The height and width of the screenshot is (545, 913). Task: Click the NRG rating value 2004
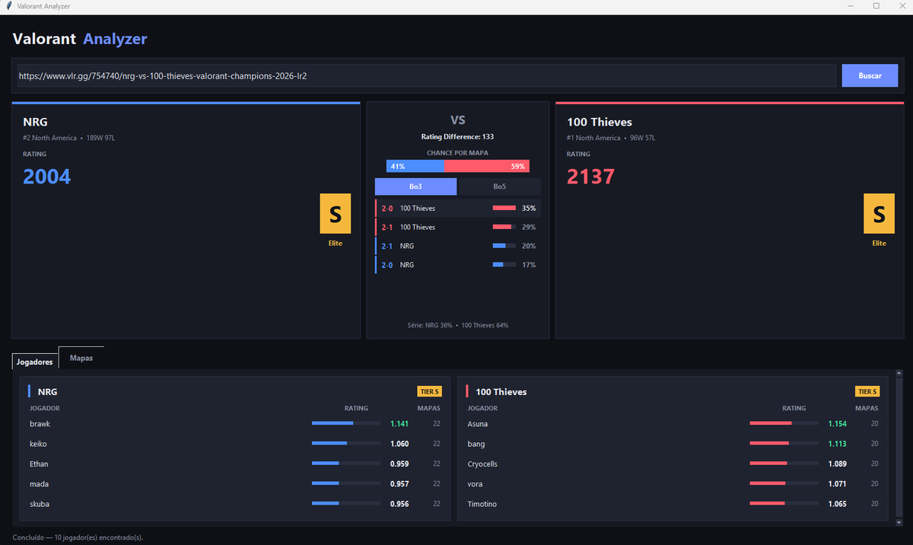47,177
